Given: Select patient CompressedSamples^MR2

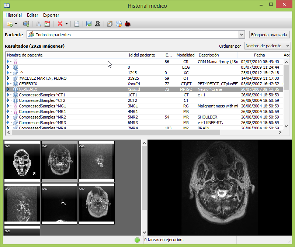Looking at the screenshot, I should tap(42, 117).
